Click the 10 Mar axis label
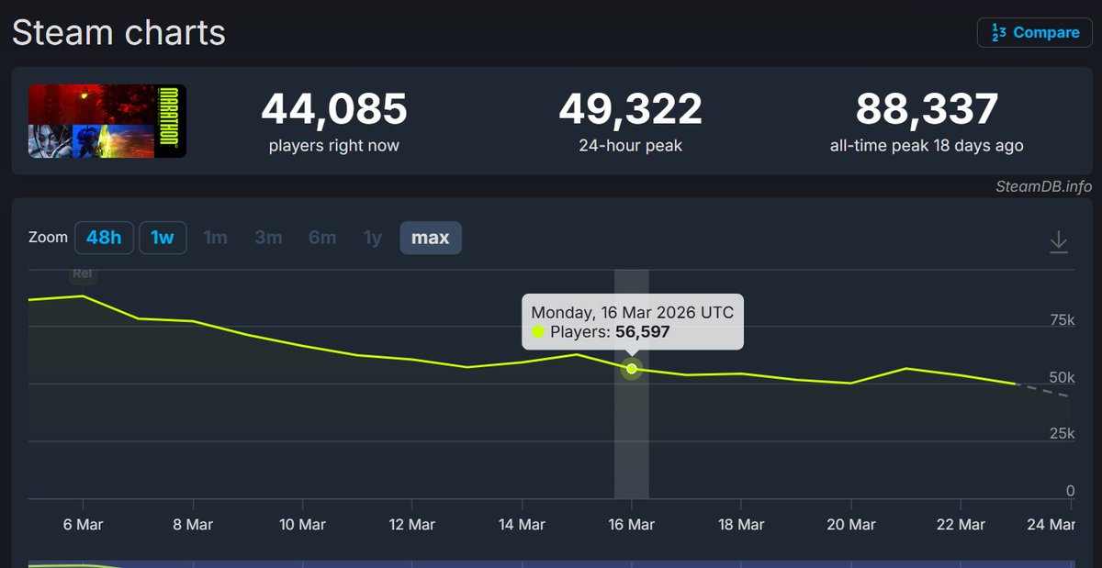 [302, 524]
